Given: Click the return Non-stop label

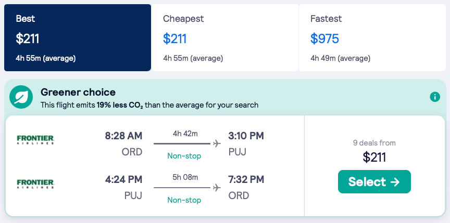Looking at the screenshot, I should (184, 200).
